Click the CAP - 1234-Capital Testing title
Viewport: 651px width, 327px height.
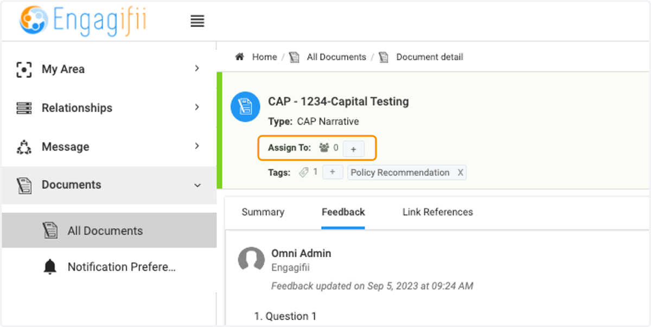pyautogui.click(x=339, y=101)
